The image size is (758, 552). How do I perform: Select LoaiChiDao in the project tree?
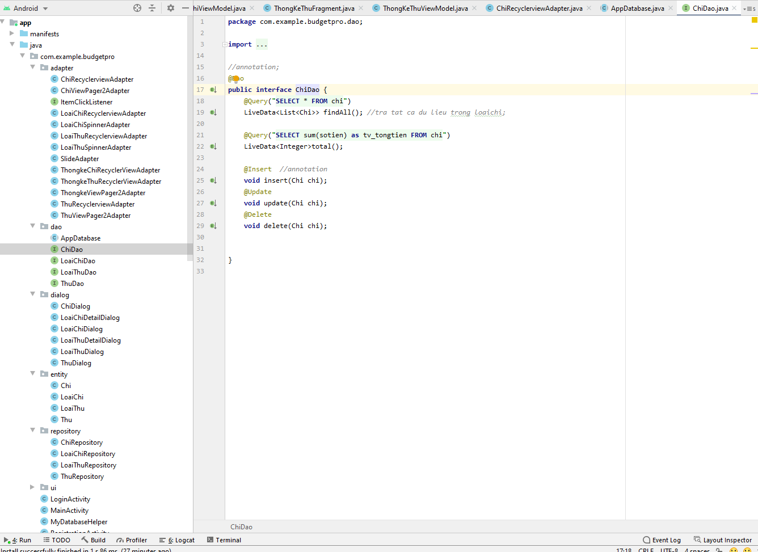(x=78, y=260)
